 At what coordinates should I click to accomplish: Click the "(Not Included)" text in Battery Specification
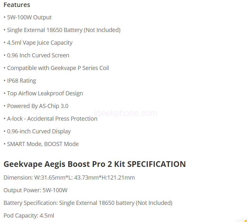tap(154, 203)
